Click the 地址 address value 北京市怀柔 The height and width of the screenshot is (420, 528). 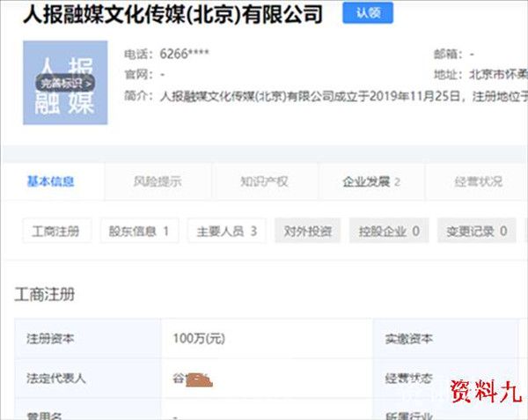498,75
